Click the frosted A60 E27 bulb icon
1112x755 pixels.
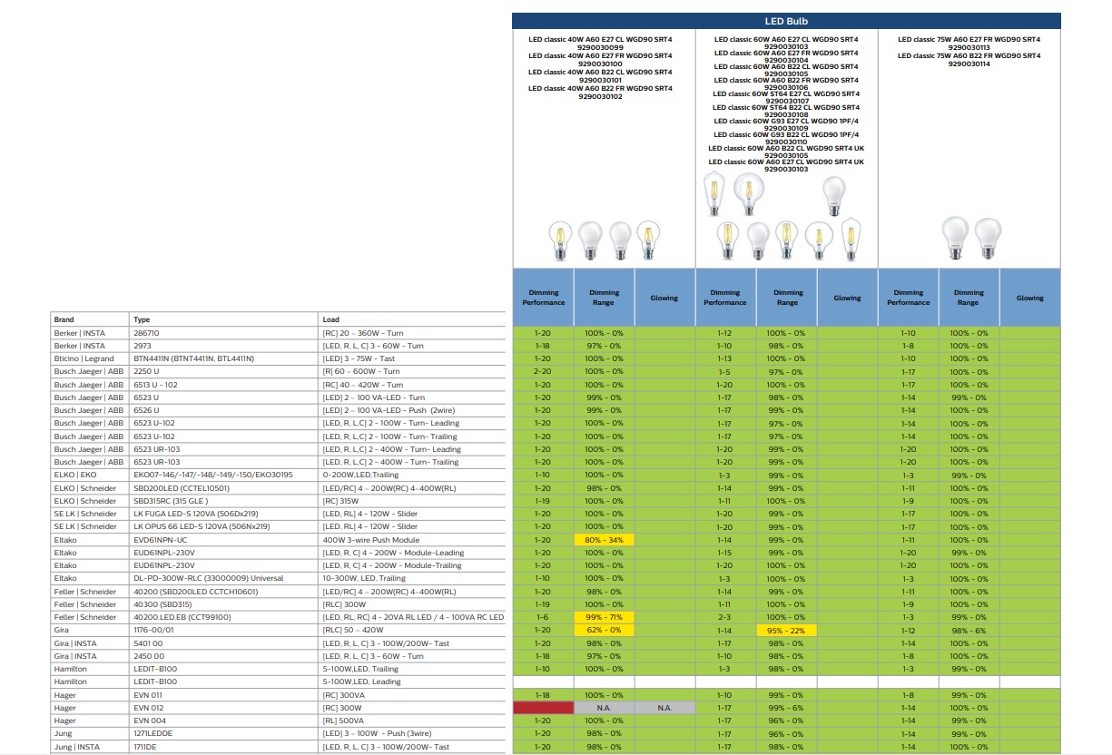[x=590, y=239]
